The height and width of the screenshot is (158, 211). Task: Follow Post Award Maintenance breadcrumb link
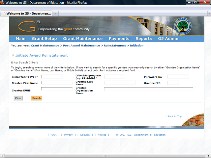[x=81, y=45]
